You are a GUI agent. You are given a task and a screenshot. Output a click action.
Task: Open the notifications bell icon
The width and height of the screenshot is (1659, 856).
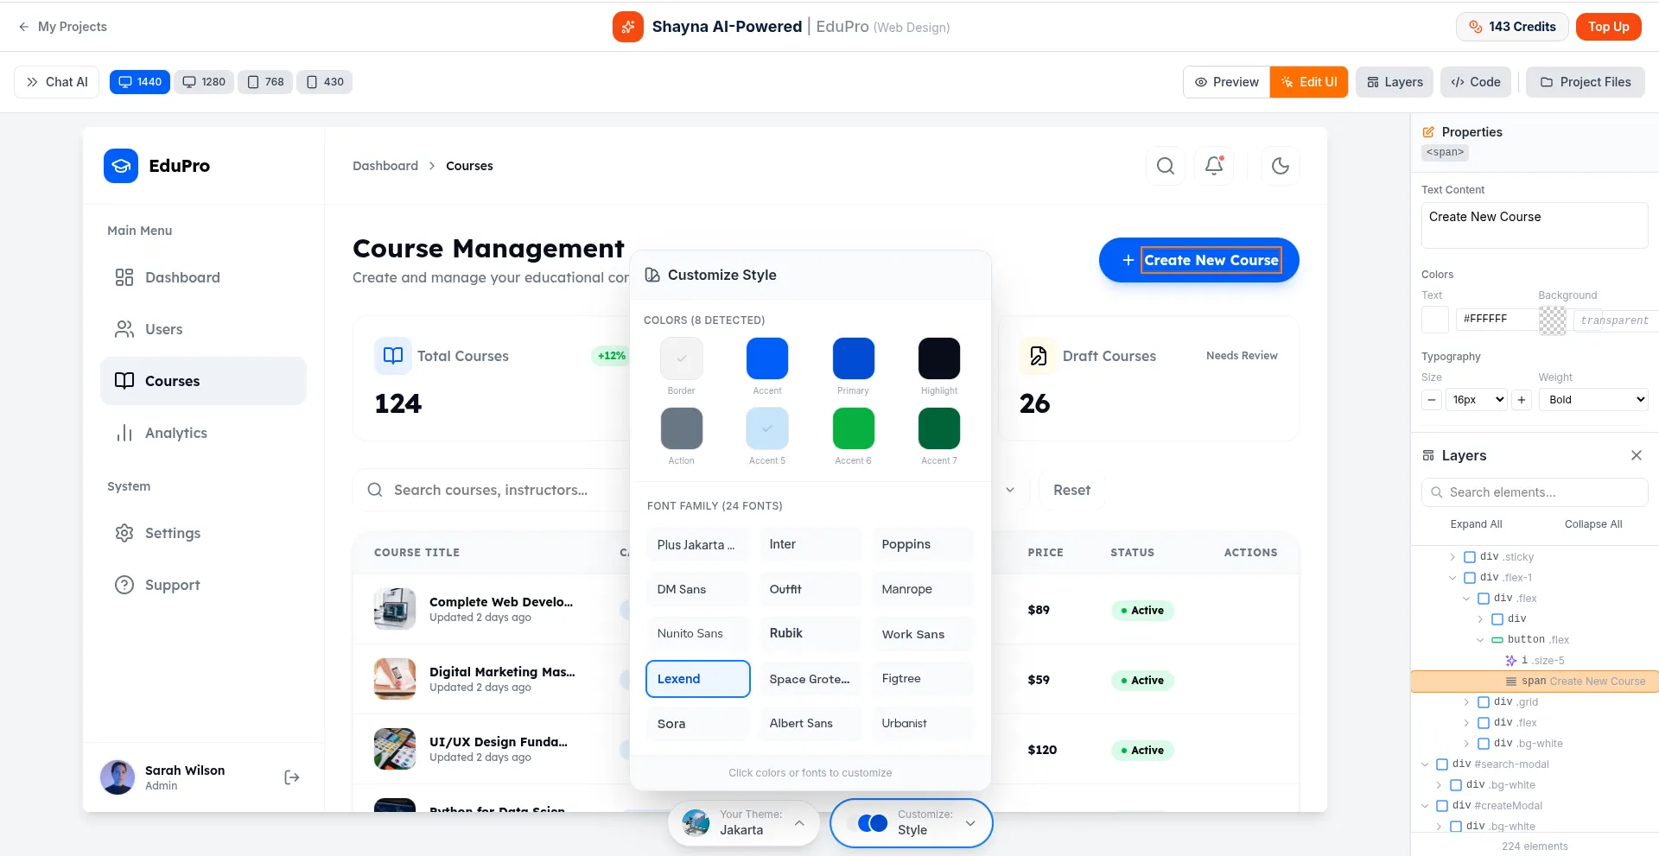[1214, 166]
